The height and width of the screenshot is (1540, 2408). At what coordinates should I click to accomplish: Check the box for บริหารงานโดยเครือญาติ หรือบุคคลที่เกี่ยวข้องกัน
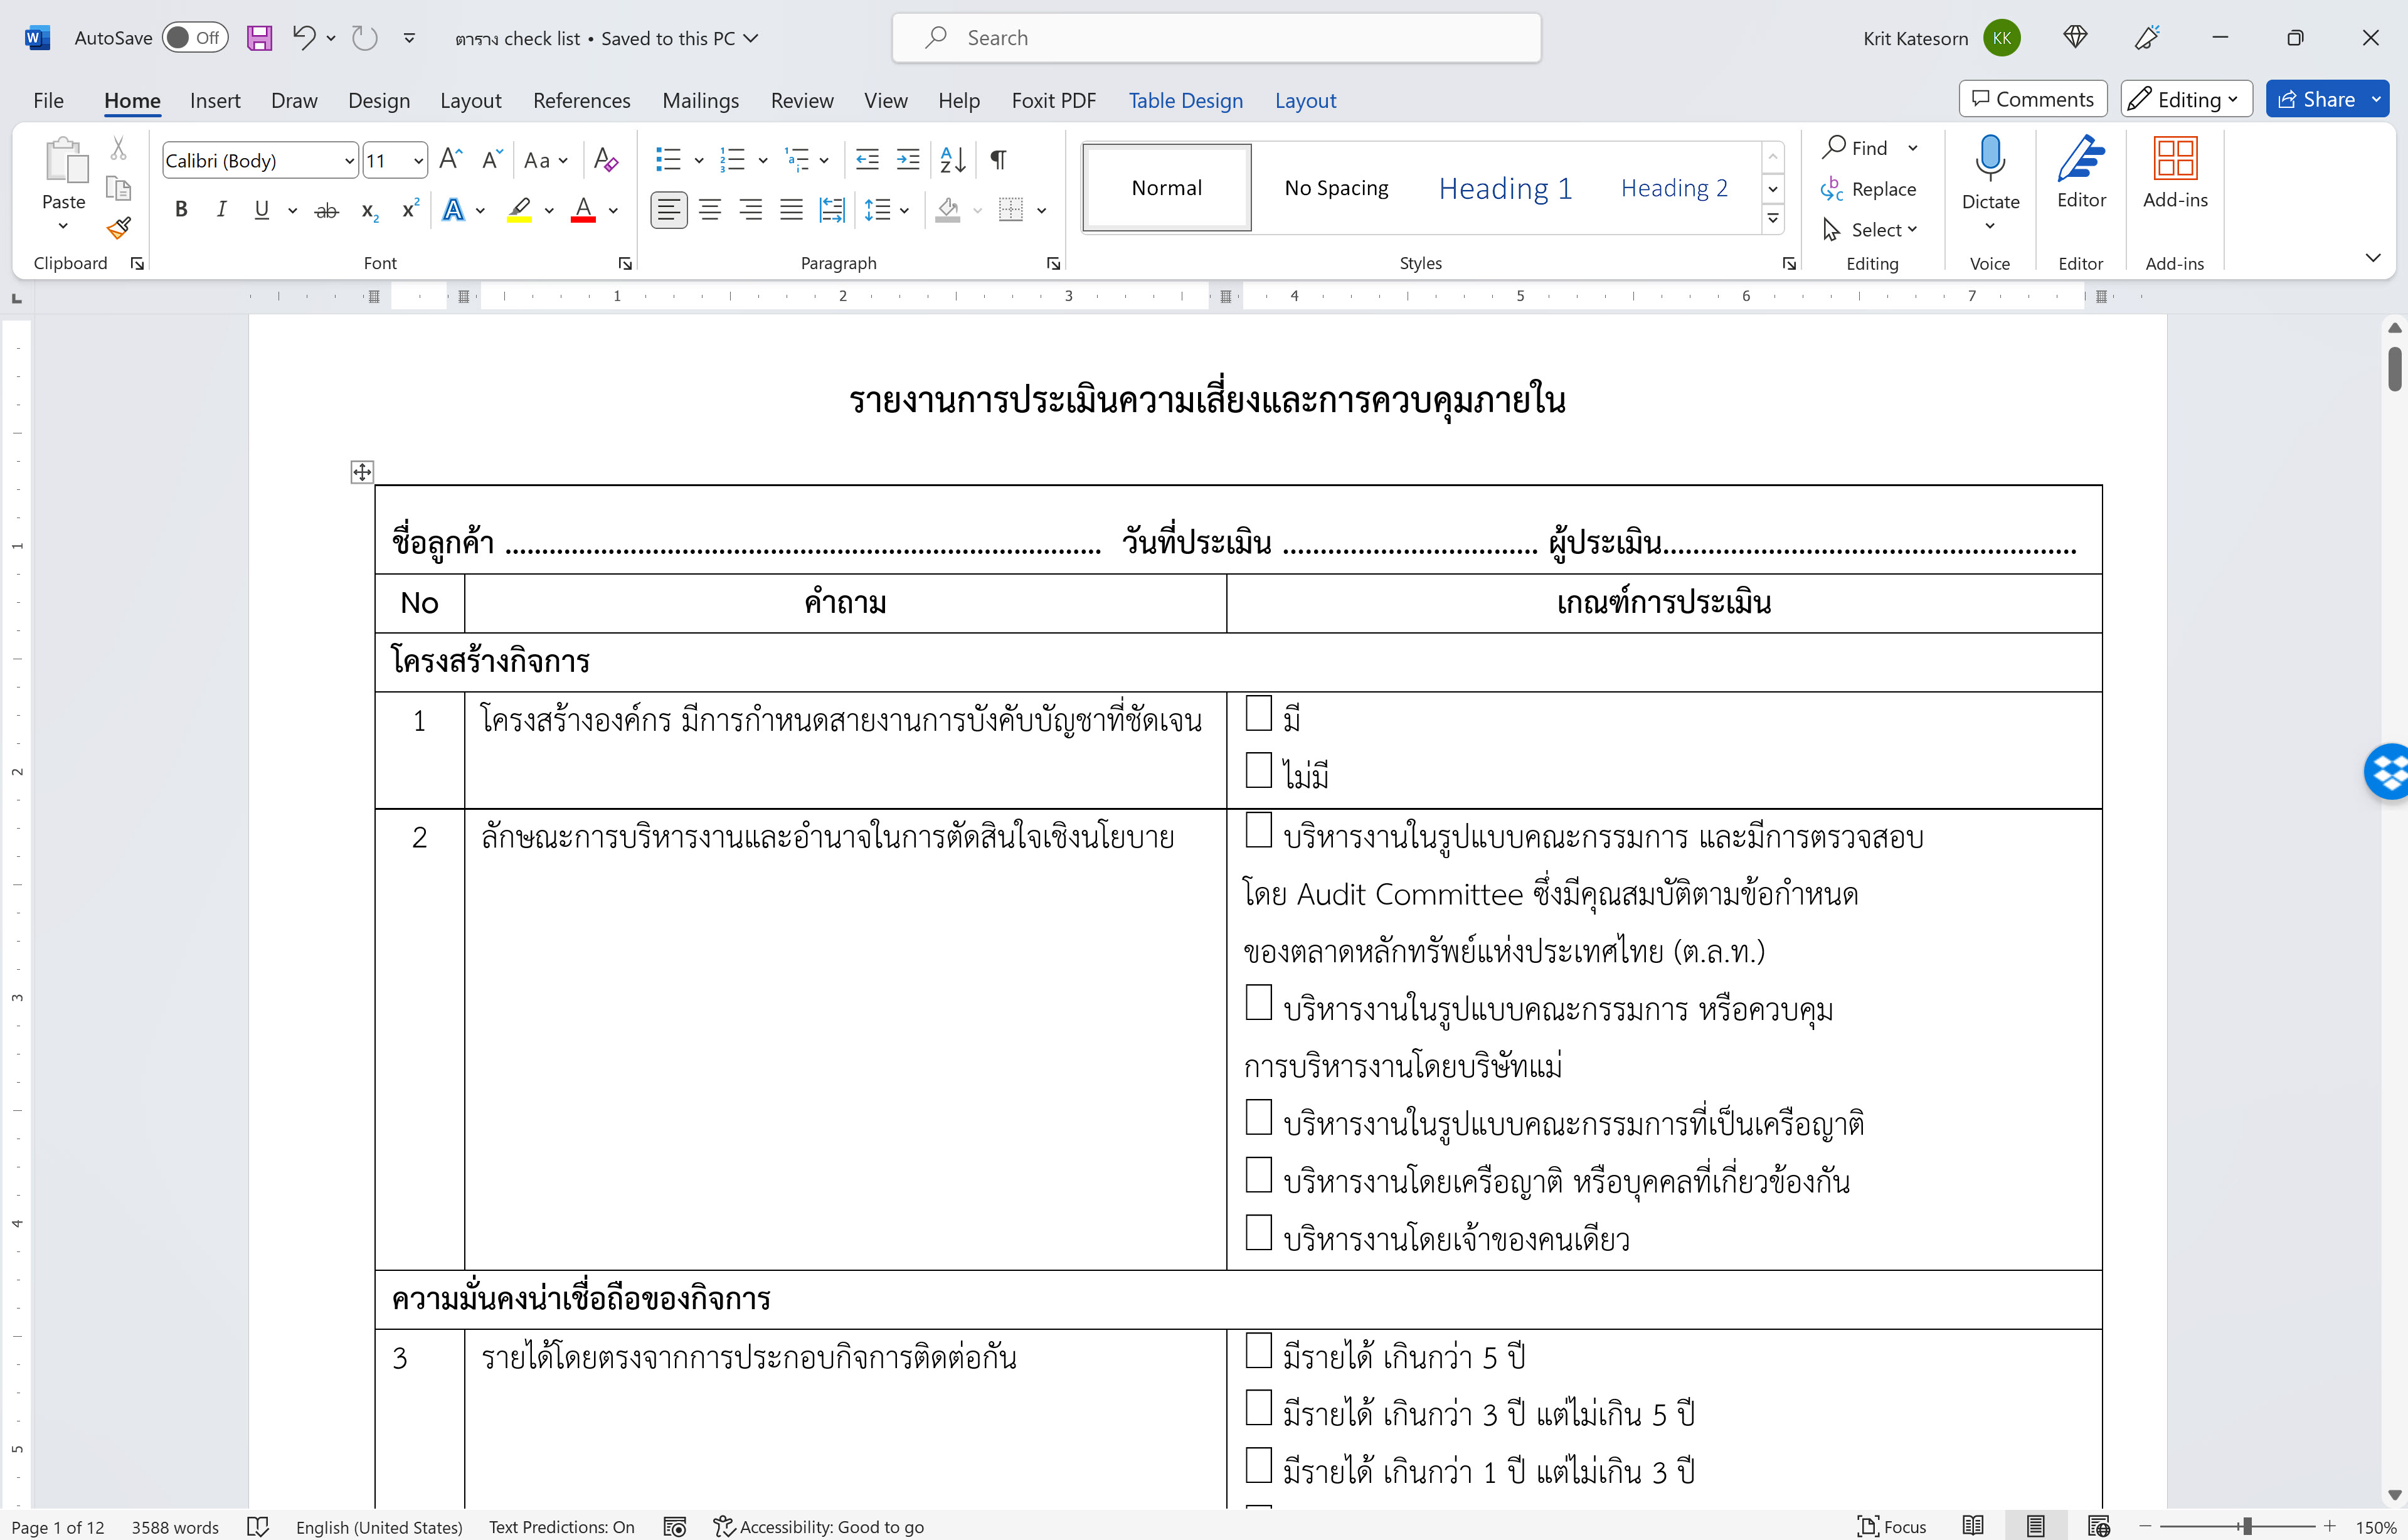[x=1258, y=1175]
